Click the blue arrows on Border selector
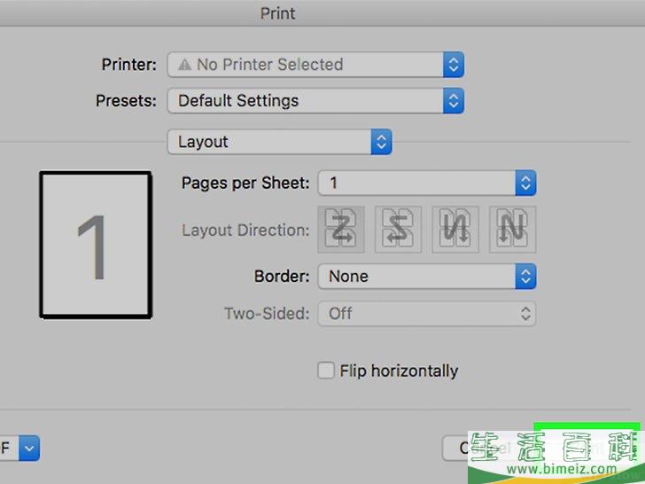This screenshot has width=645, height=484. point(525,277)
